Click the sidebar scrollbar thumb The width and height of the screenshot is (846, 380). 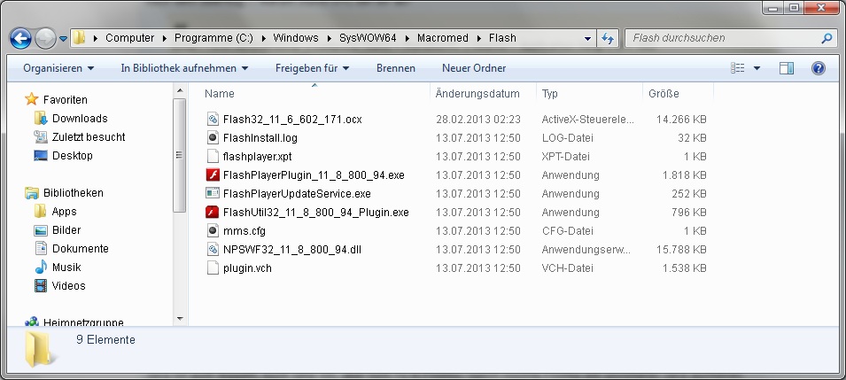click(x=180, y=156)
